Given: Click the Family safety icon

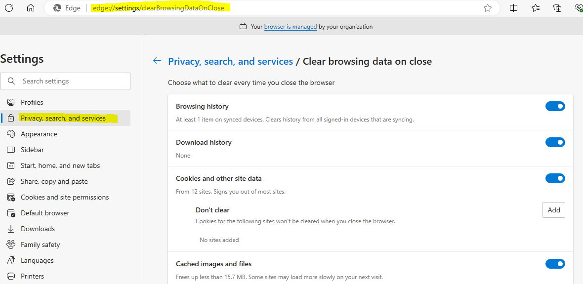Looking at the screenshot, I should (x=11, y=244).
